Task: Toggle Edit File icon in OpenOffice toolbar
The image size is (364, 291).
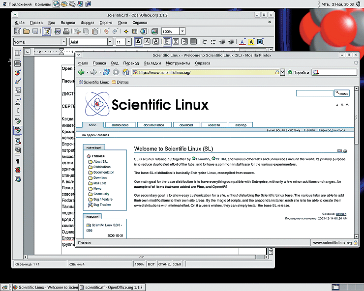Action: [46, 31]
